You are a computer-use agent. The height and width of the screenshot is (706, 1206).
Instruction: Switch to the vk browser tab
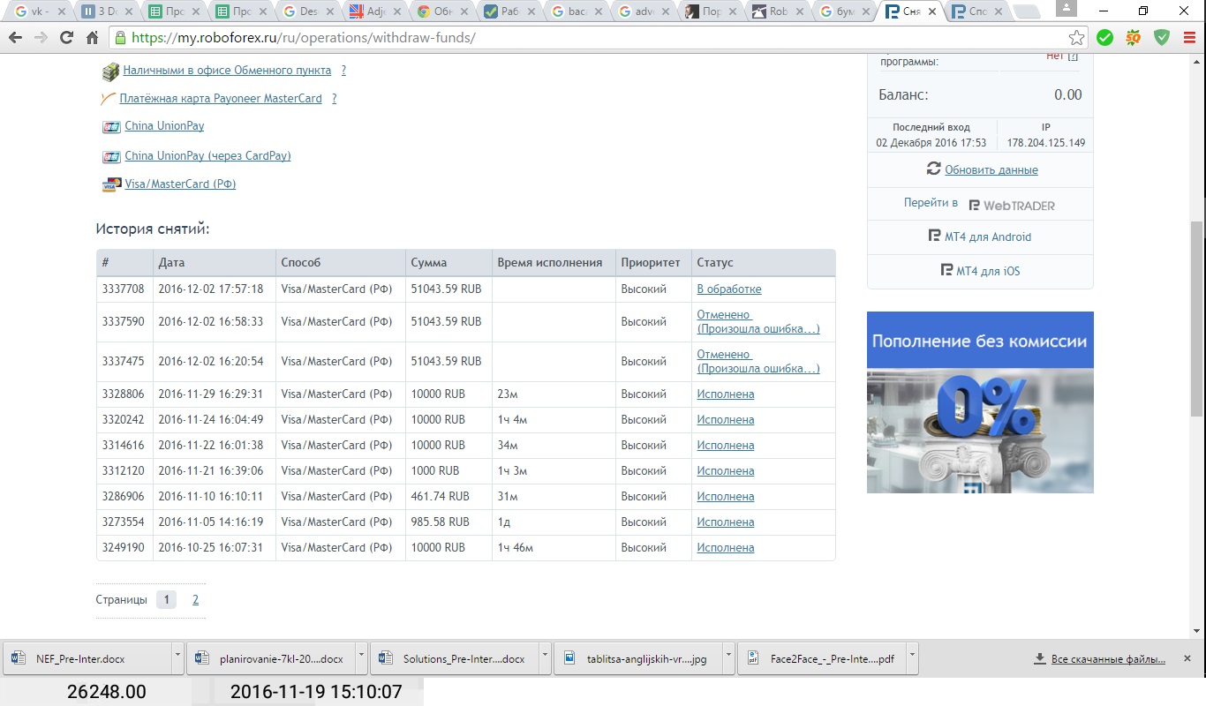(x=36, y=12)
